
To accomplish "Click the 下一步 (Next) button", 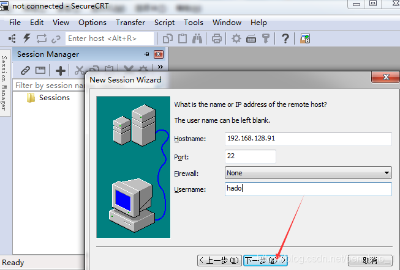I will click(265, 260).
